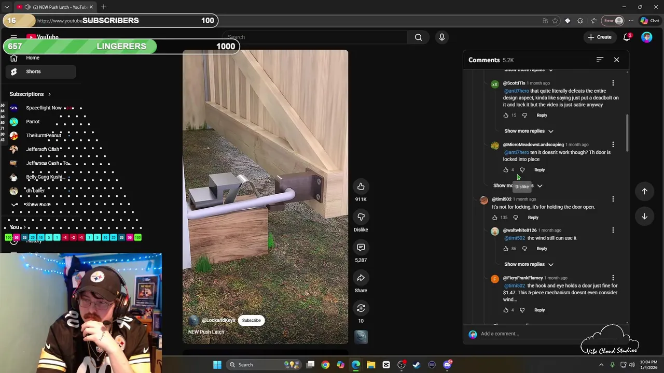Viewport: 664px width, 373px height.
Task: Open more options for @MicroMeadowsLandscaping comment
Action: [x=613, y=145]
